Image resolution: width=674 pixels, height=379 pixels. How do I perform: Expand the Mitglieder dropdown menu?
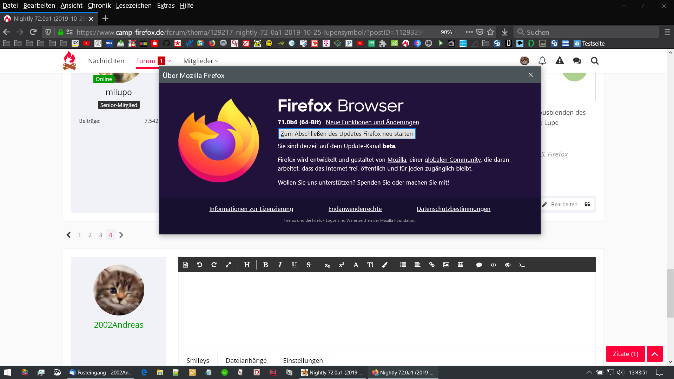coord(217,61)
